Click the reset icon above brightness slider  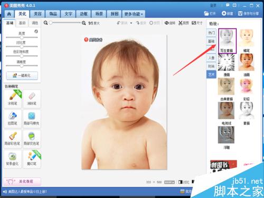point(36,32)
